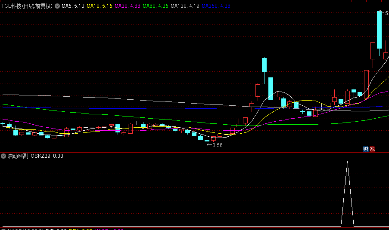Click the tallest cyan candlestick at top right
Screen dimensions: 389x230
click(380, 30)
